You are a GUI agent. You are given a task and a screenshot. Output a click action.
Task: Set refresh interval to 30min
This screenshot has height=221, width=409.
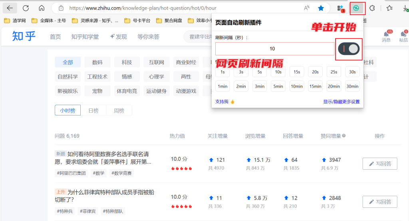point(352,86)
